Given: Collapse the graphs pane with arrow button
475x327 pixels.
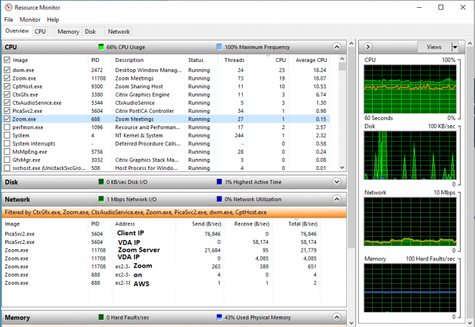Looking at the screenshot, I should (368, 47).
